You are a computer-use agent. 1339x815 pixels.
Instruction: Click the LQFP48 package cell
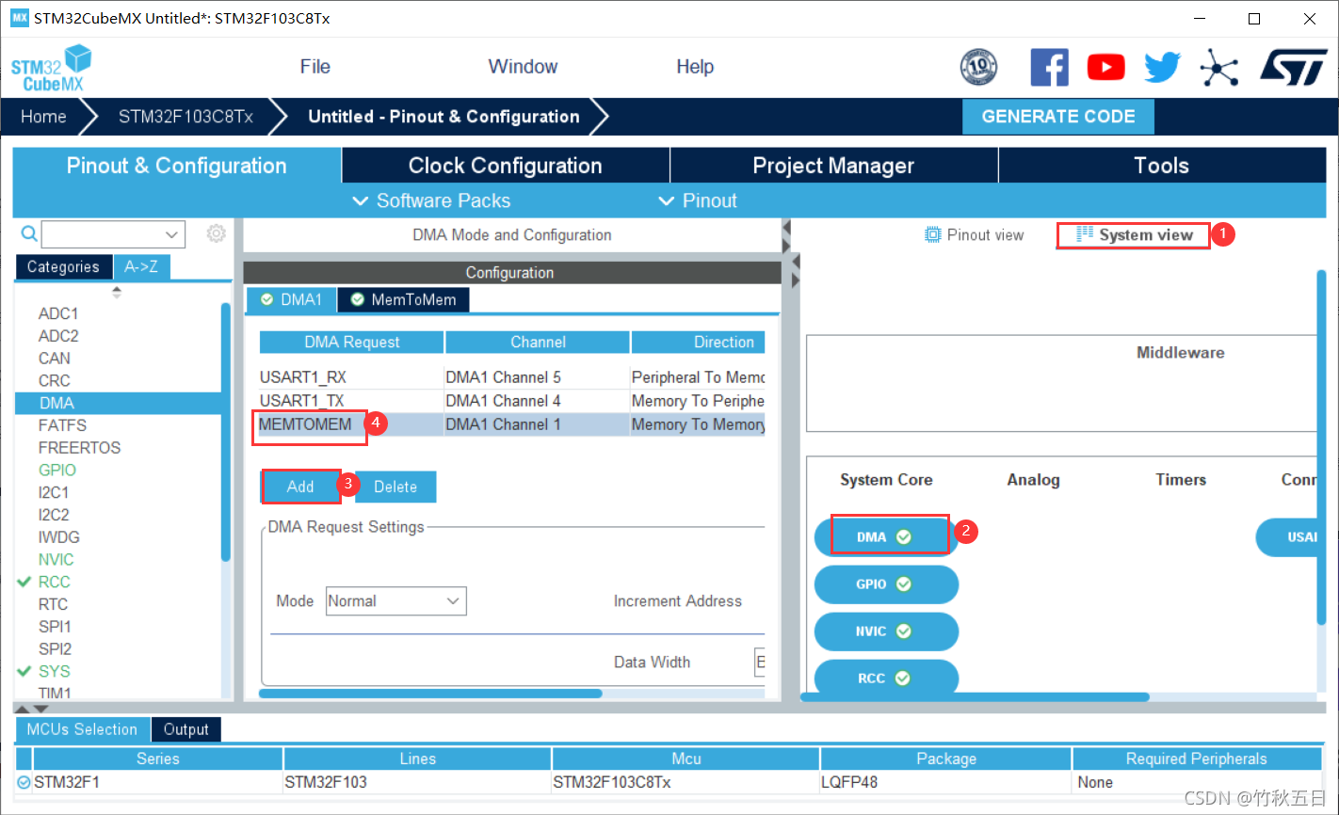[x=945, y=782]
